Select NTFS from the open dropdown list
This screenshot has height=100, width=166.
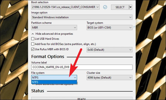pyautogui.click(x=54, y=82)
